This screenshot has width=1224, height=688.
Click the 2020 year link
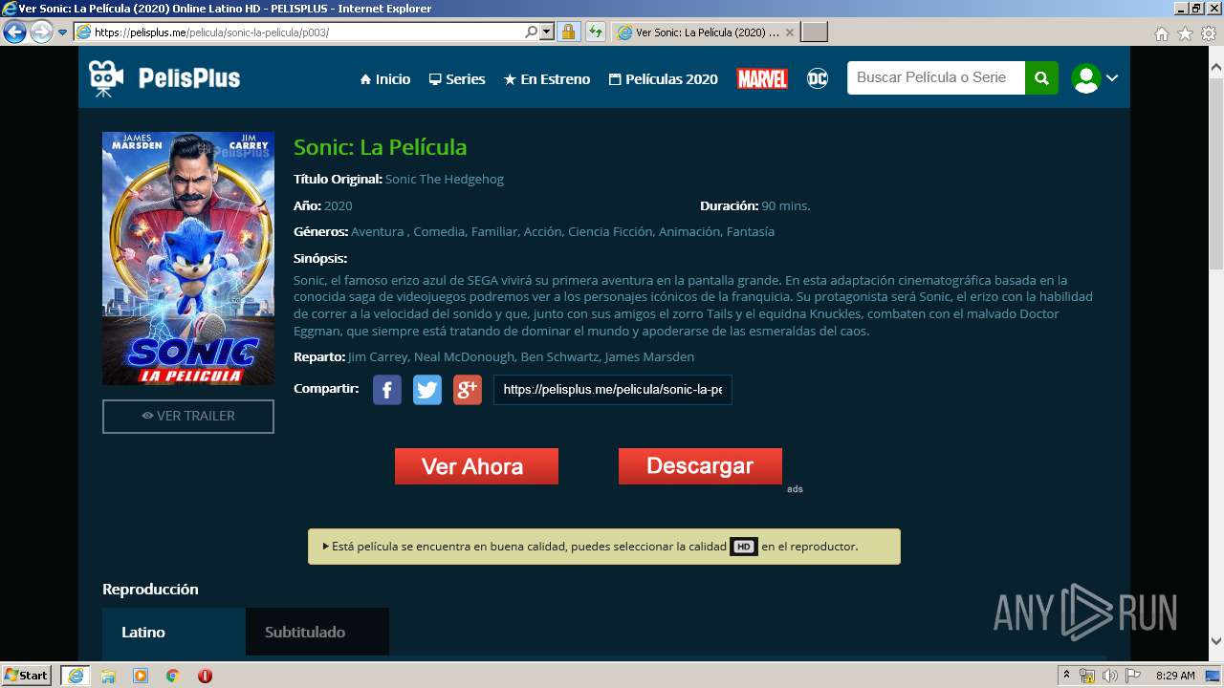point(339,205)
